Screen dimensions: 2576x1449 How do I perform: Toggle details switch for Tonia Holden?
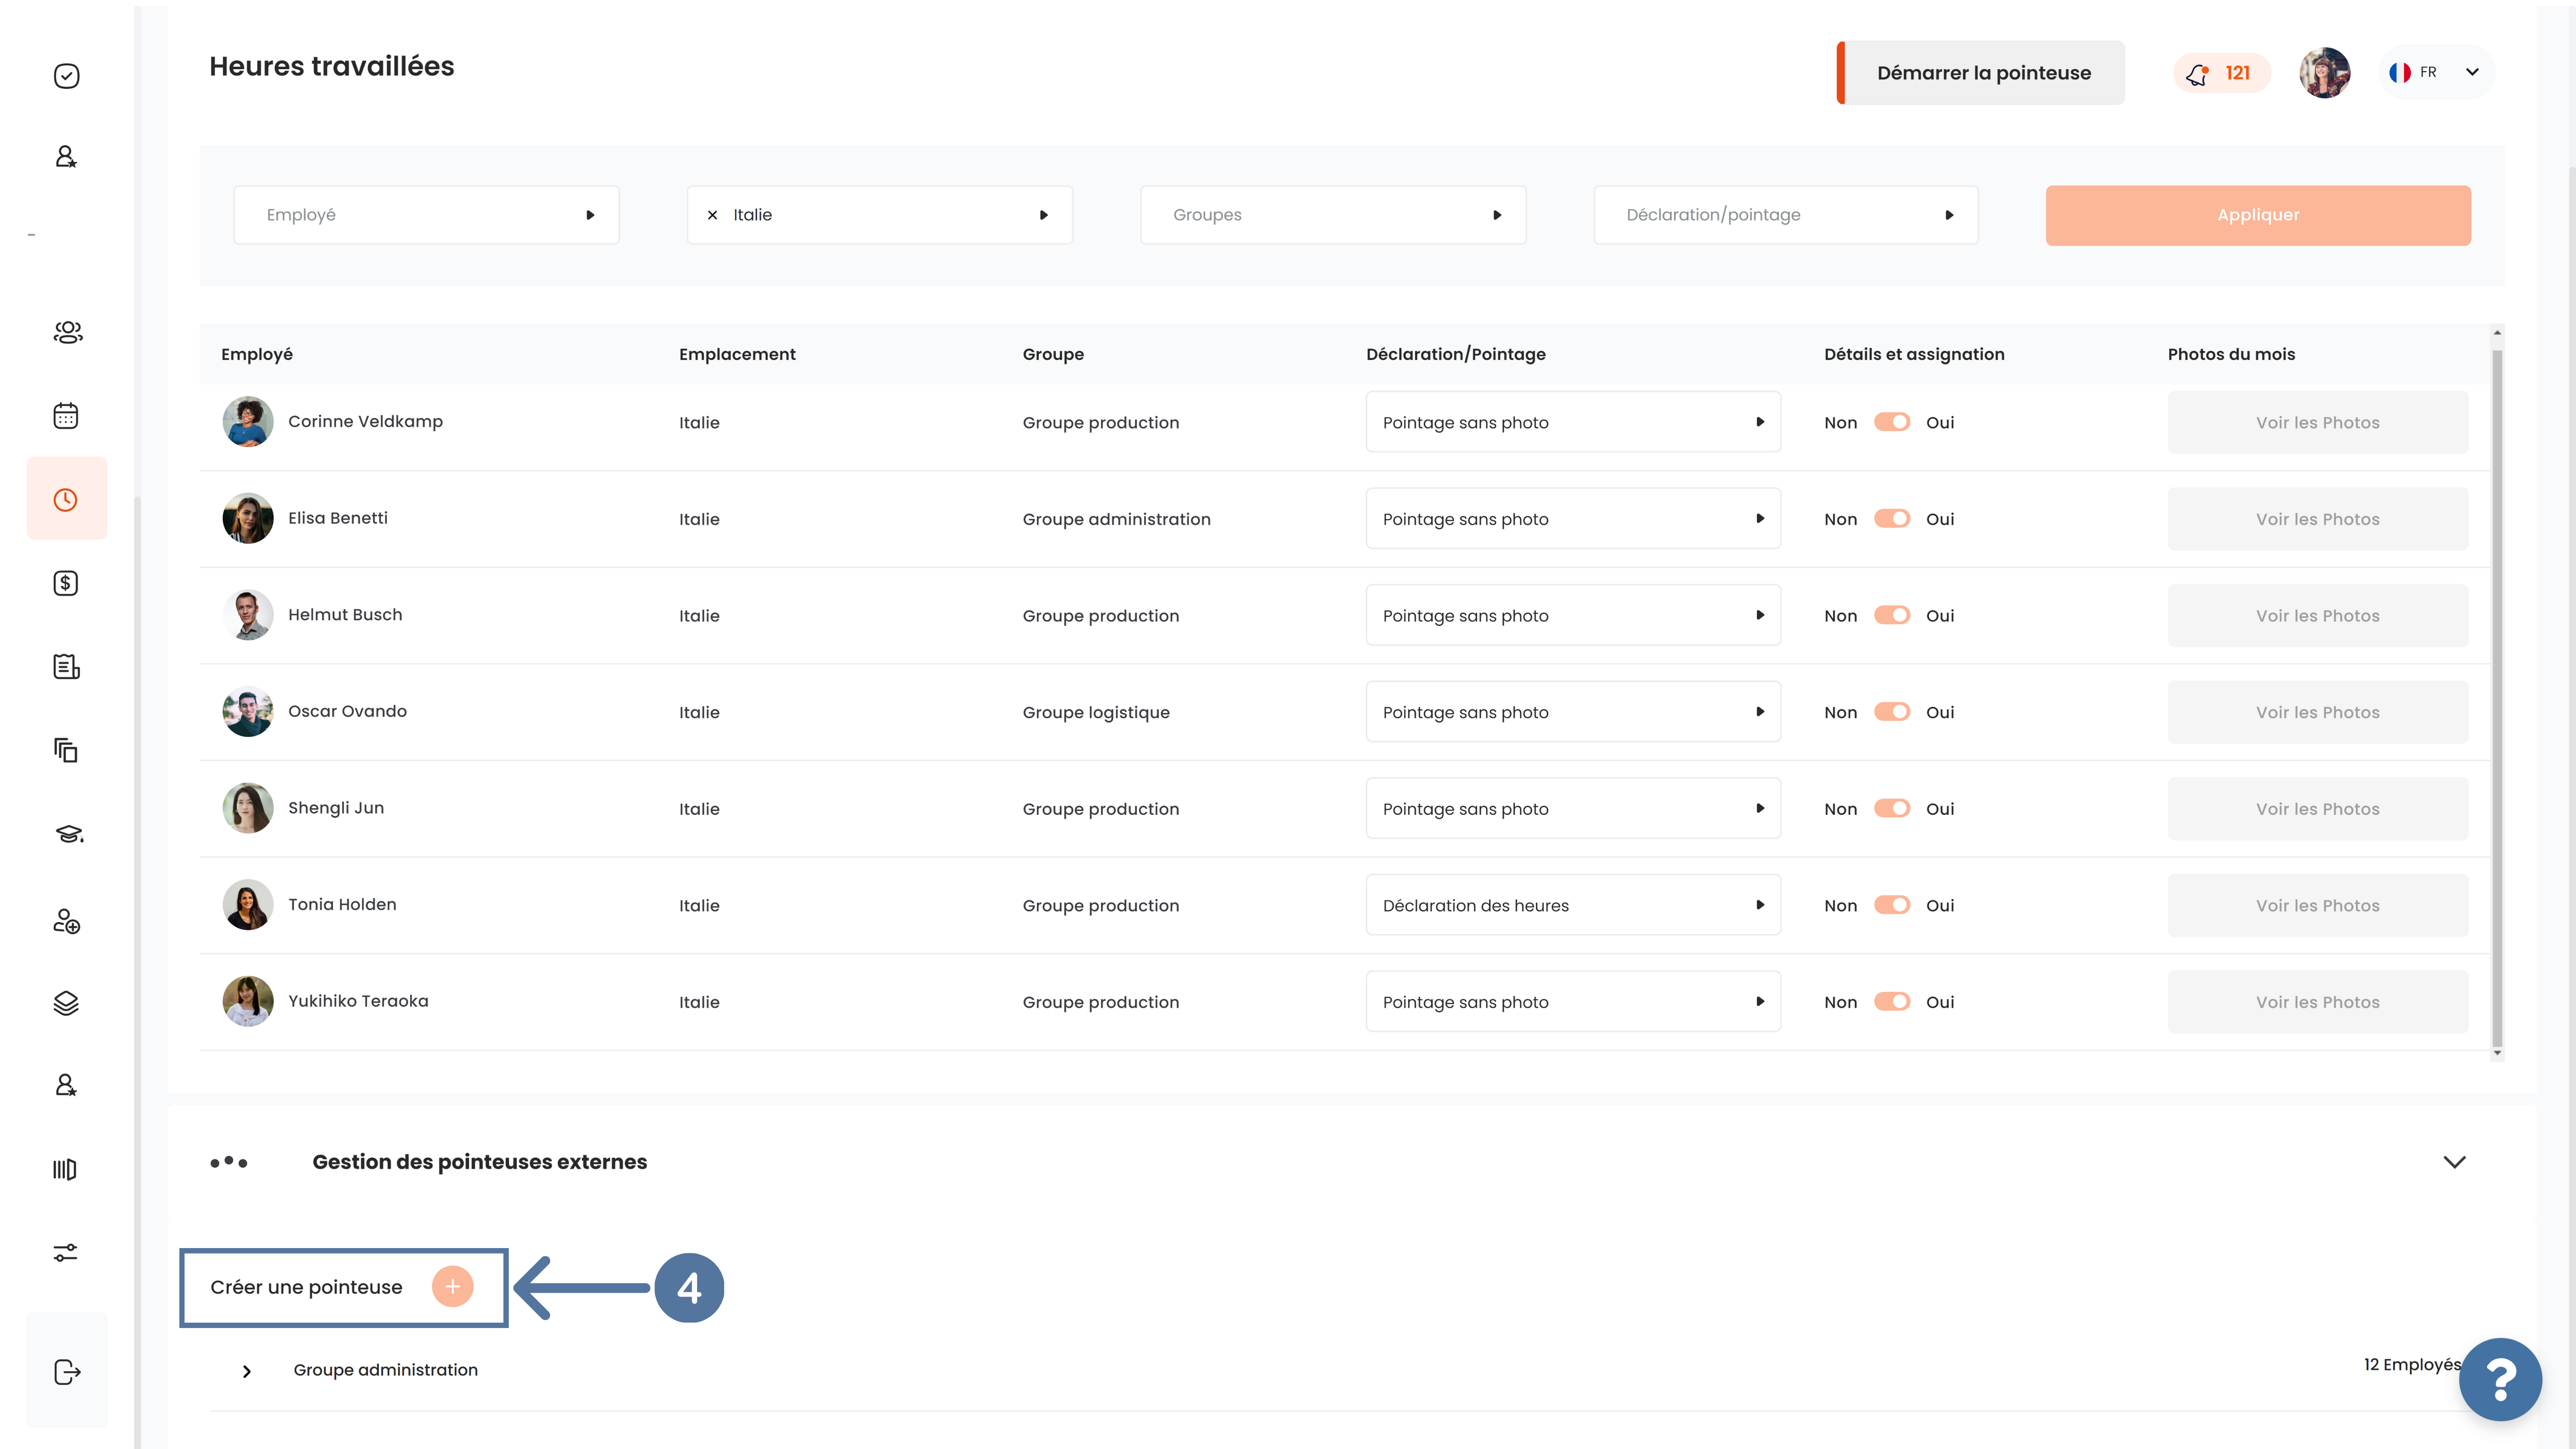[x=1892, y=905]
